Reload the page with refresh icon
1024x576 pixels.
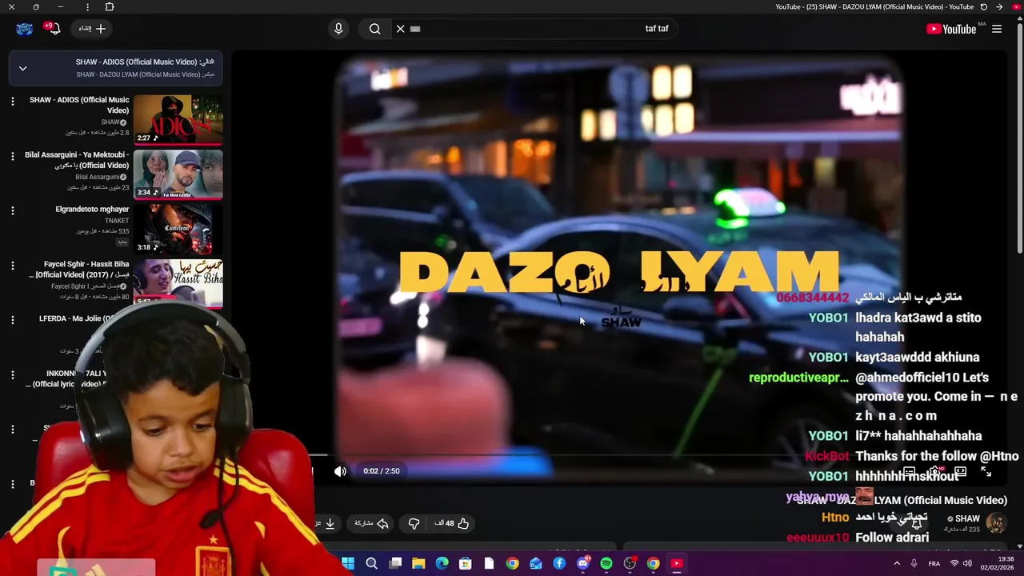point(983,6)
